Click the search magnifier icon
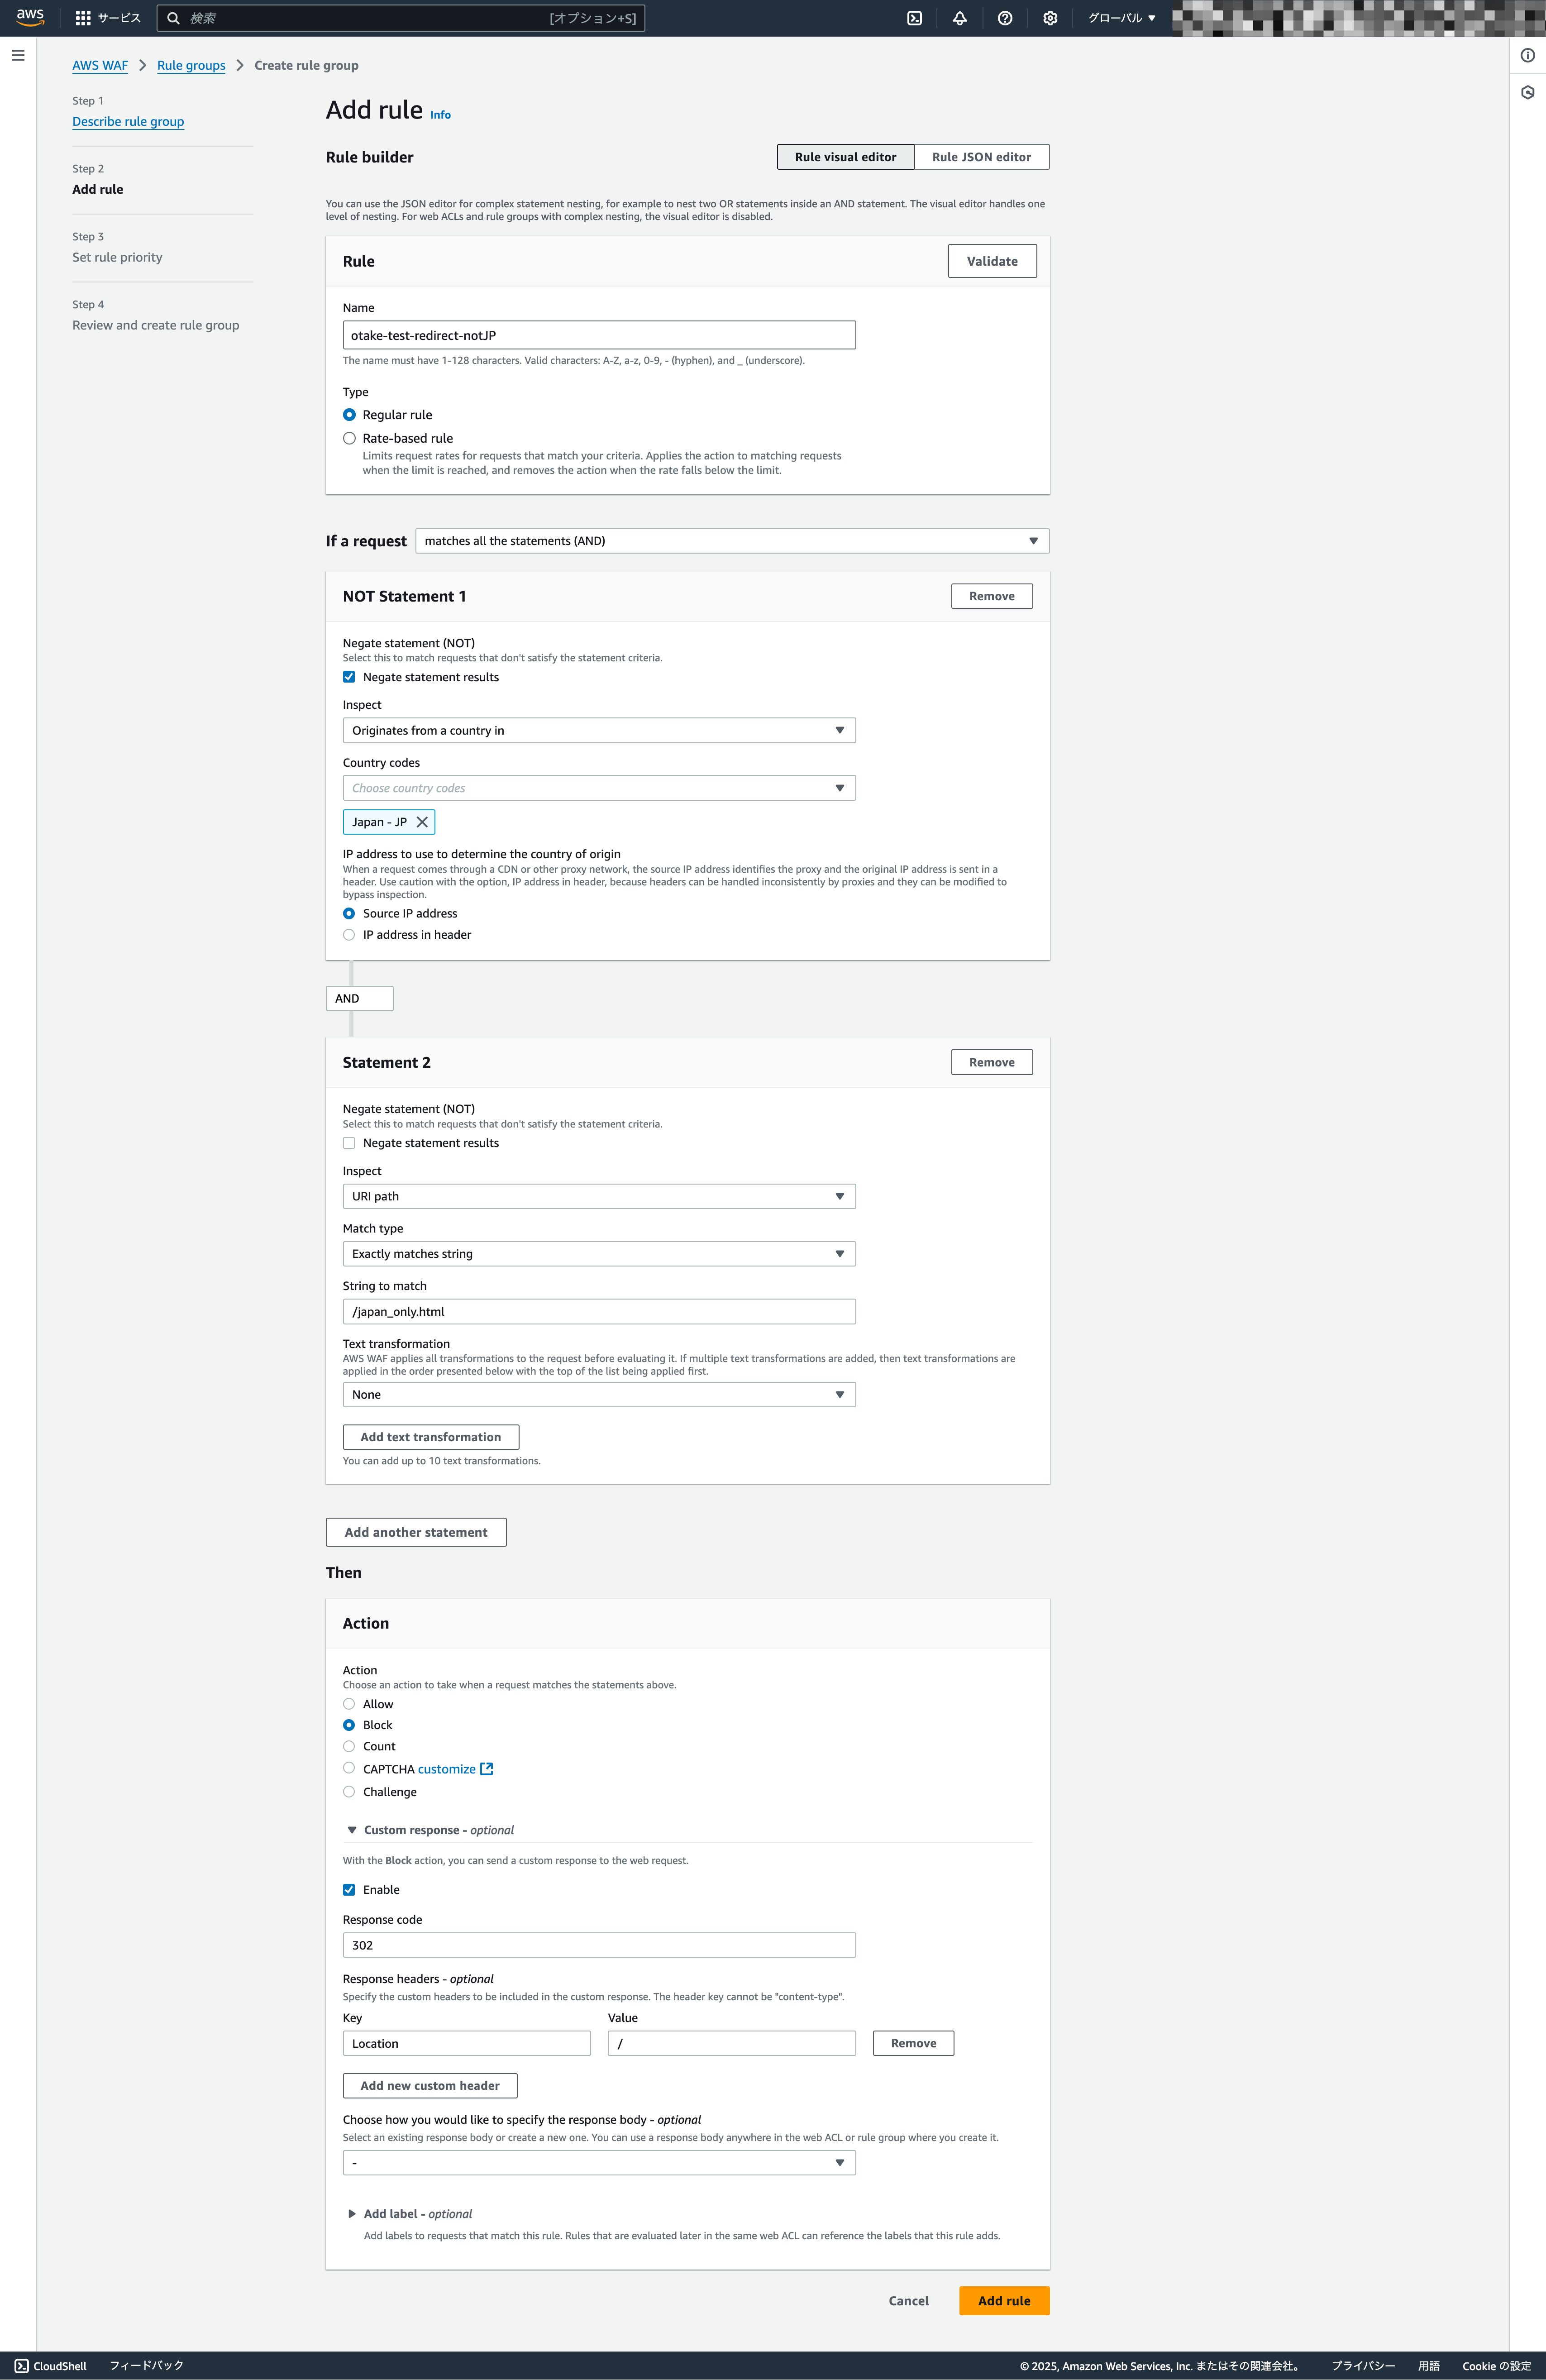The width and height of the screenshot is (1546, 2380). tap(173, 18)
